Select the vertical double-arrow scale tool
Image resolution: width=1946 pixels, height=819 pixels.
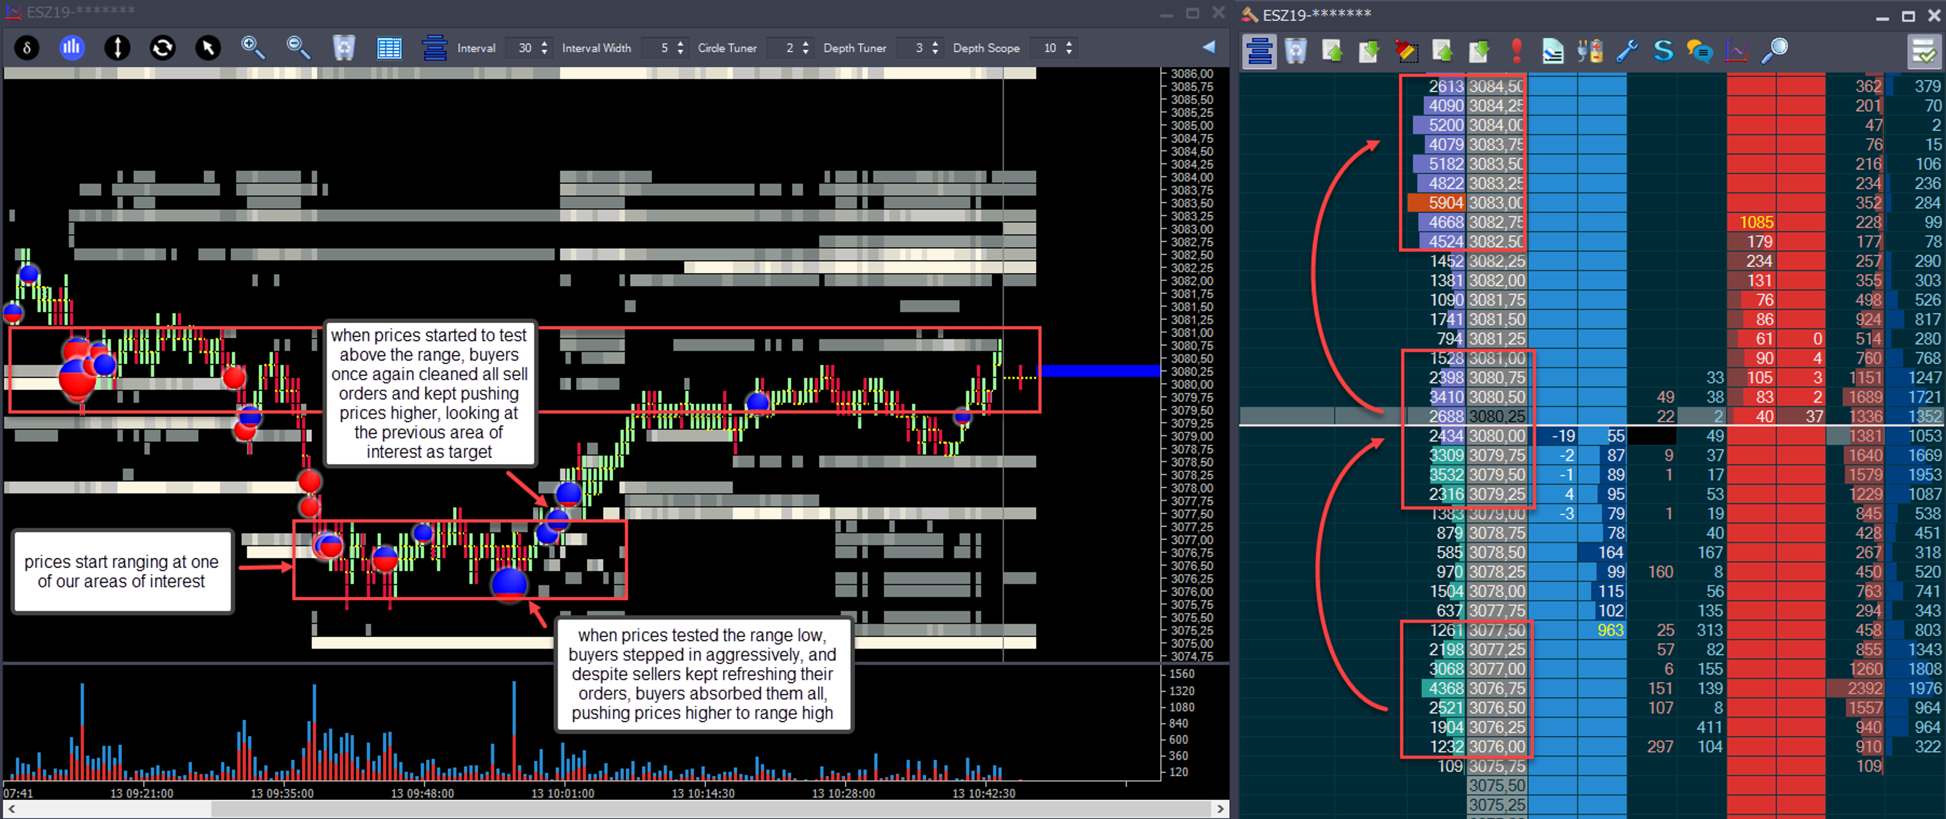pos(117,48)
